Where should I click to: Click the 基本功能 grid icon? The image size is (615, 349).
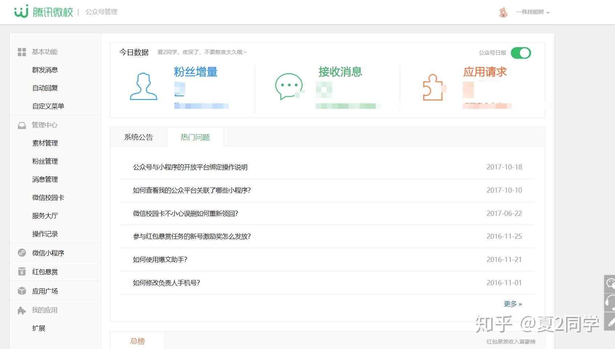coord(22,52)
